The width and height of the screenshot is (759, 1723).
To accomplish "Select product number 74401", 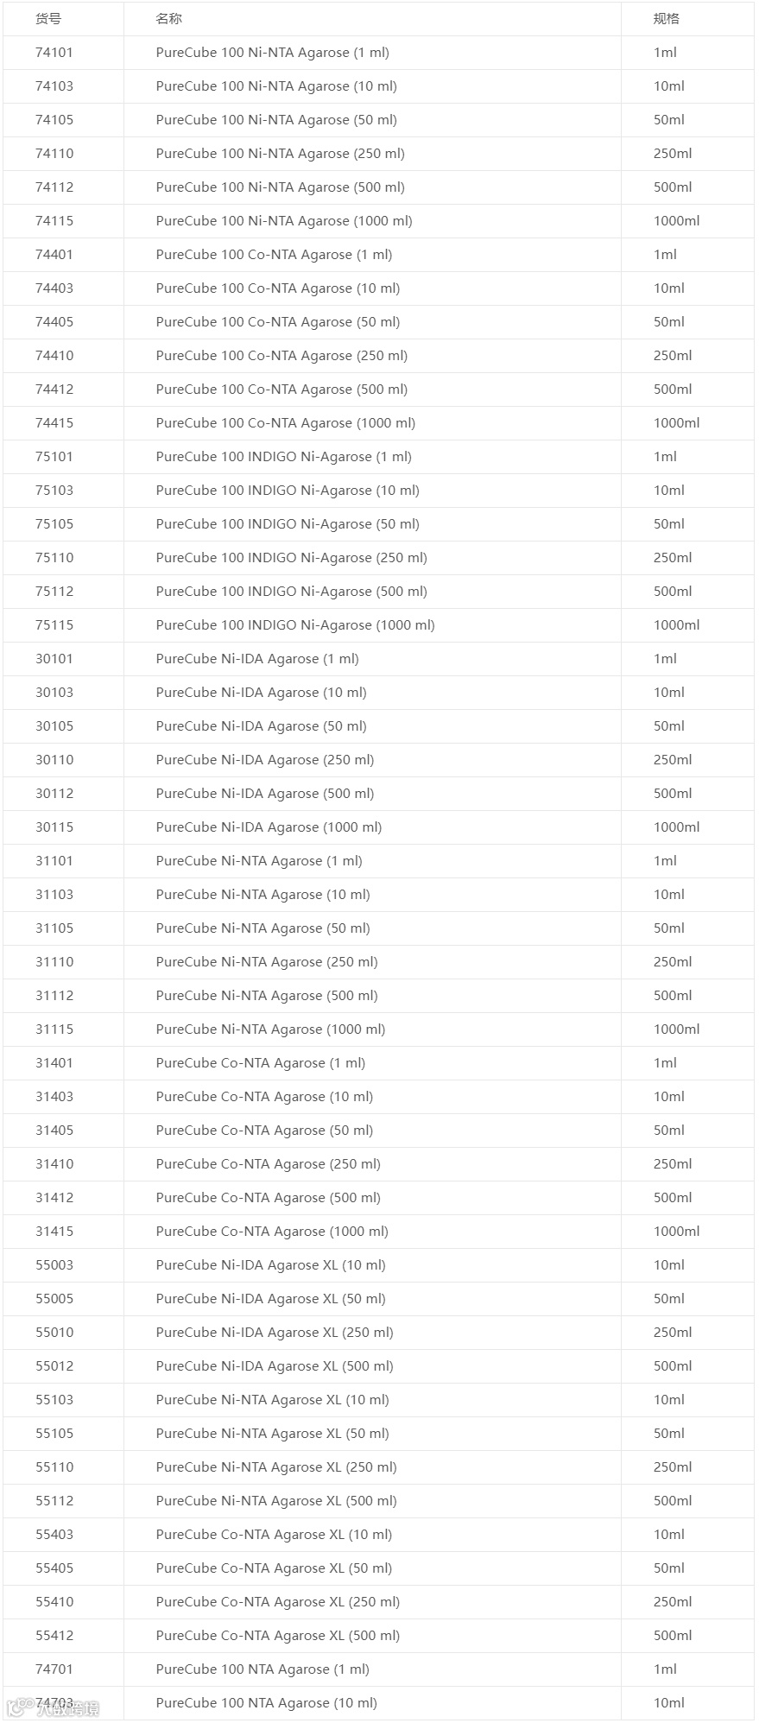I will coord(54,255).
